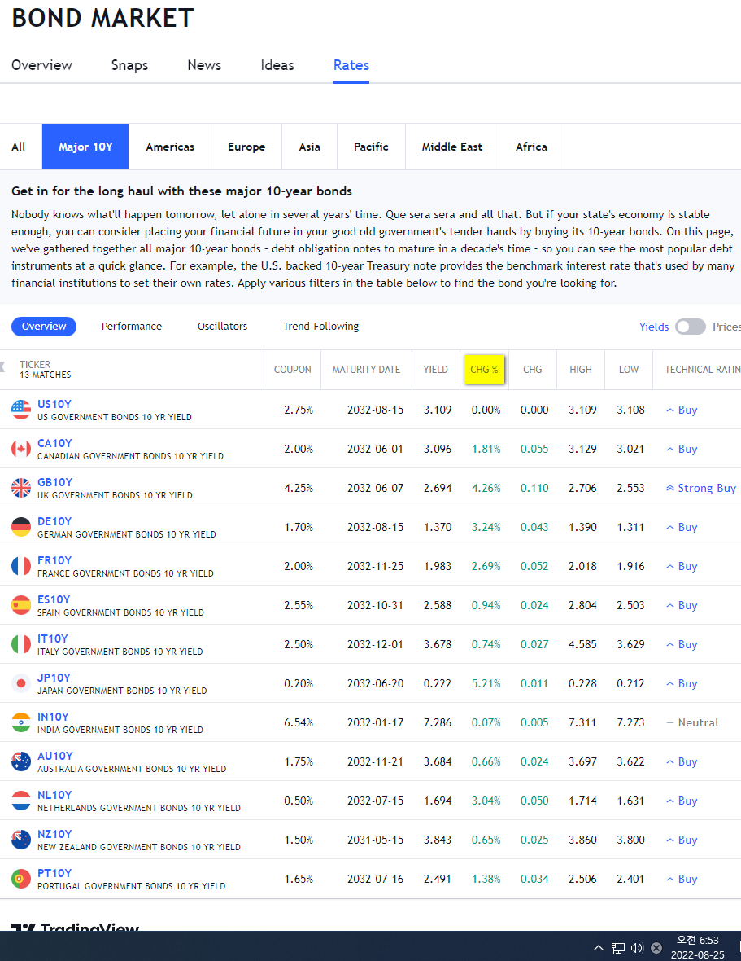Screen dimensions: 741x961
Task: Click the French flag icon for FR10Y
Action: pyautogui.click(x=21, y=566)
